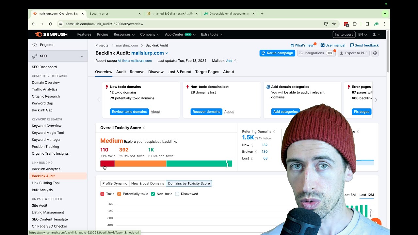Expand the Extra tools menu
The height and width of the screenshot is (235, 418).
click(212, 34)
